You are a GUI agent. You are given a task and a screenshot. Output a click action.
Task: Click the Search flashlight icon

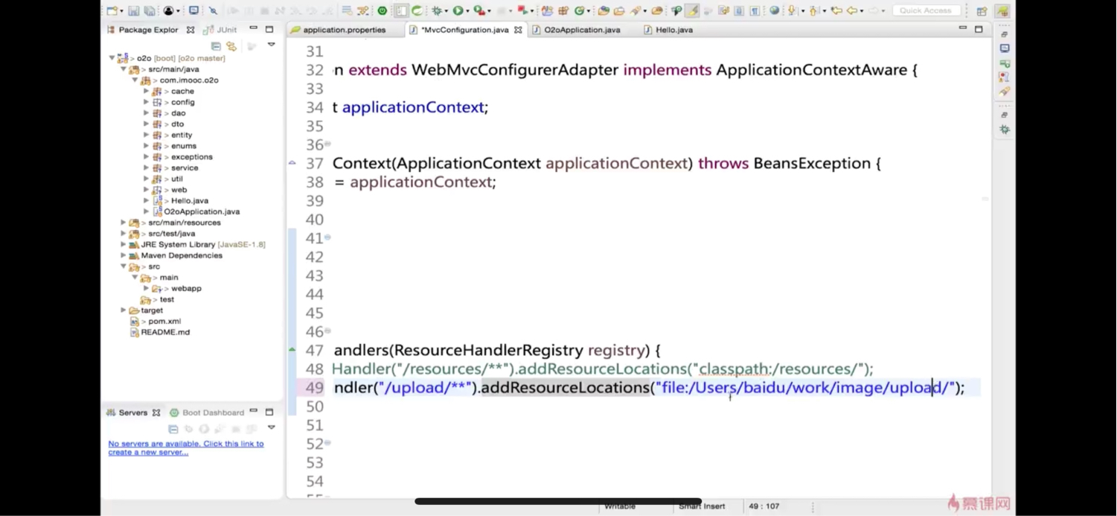click(x=636, y=11)
